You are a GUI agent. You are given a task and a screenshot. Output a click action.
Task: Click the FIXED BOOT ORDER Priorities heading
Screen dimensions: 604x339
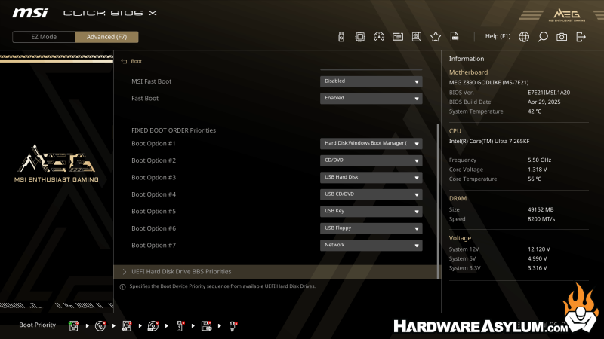(x=174, y=130)
